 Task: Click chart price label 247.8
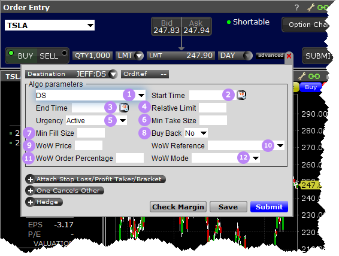311,185
